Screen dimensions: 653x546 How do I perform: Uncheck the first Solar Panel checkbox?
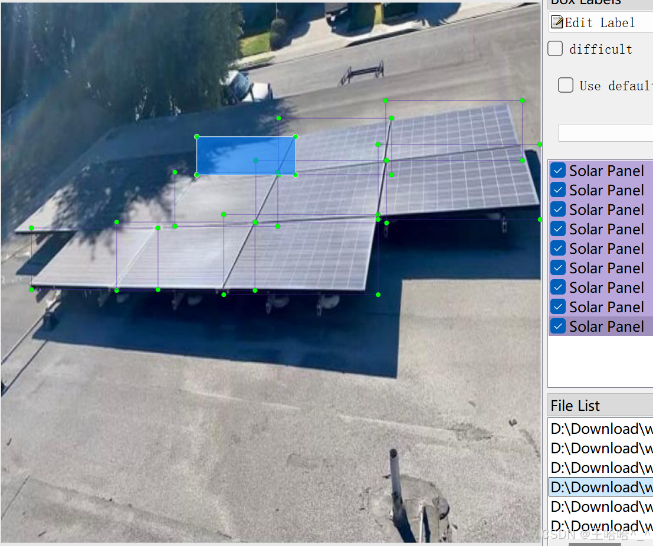558,171
